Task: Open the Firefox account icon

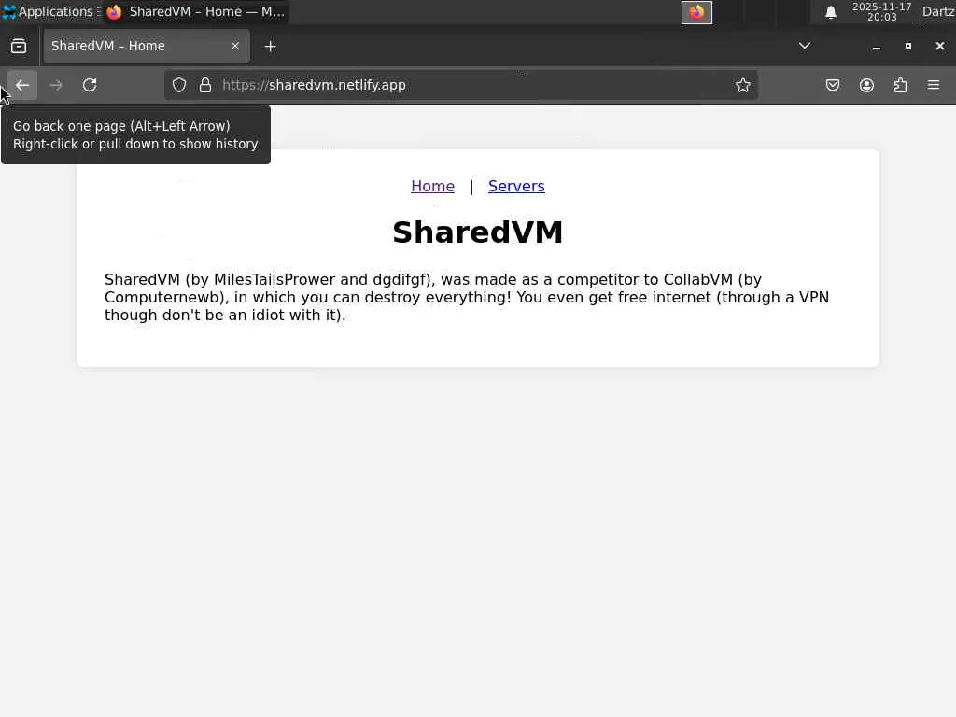Action: pos(866,85)
